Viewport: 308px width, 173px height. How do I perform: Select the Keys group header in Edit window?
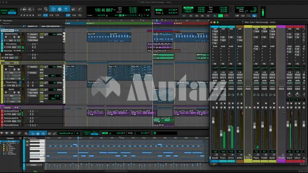coord(7,63)
